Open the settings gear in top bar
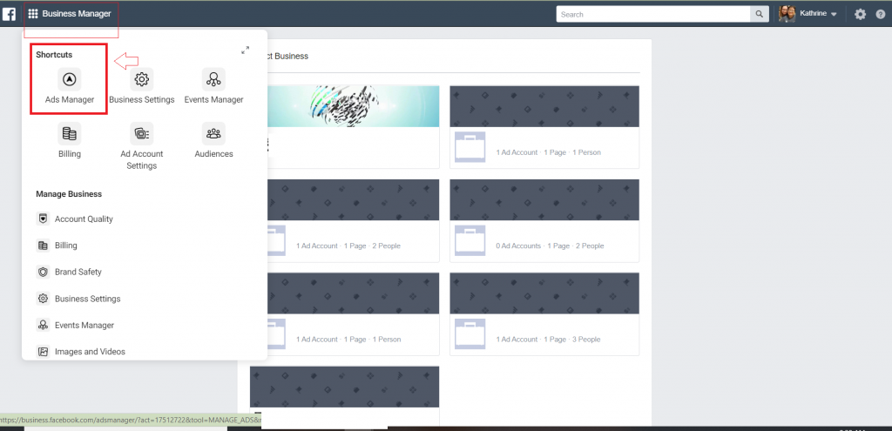Screen dimensions: 892x431 [860, 14]
